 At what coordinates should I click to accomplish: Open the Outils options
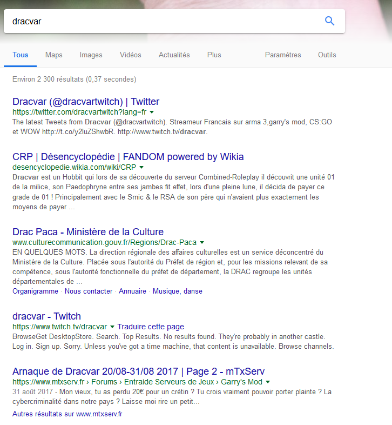tap(327, 55)
